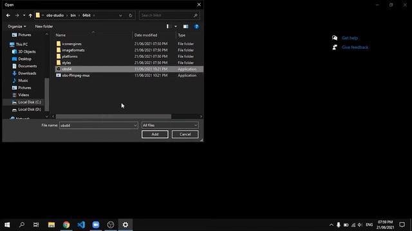Screen dimensions: 412x231
Task: Open the All files type dropdown
Action: (x=170, y=126)
